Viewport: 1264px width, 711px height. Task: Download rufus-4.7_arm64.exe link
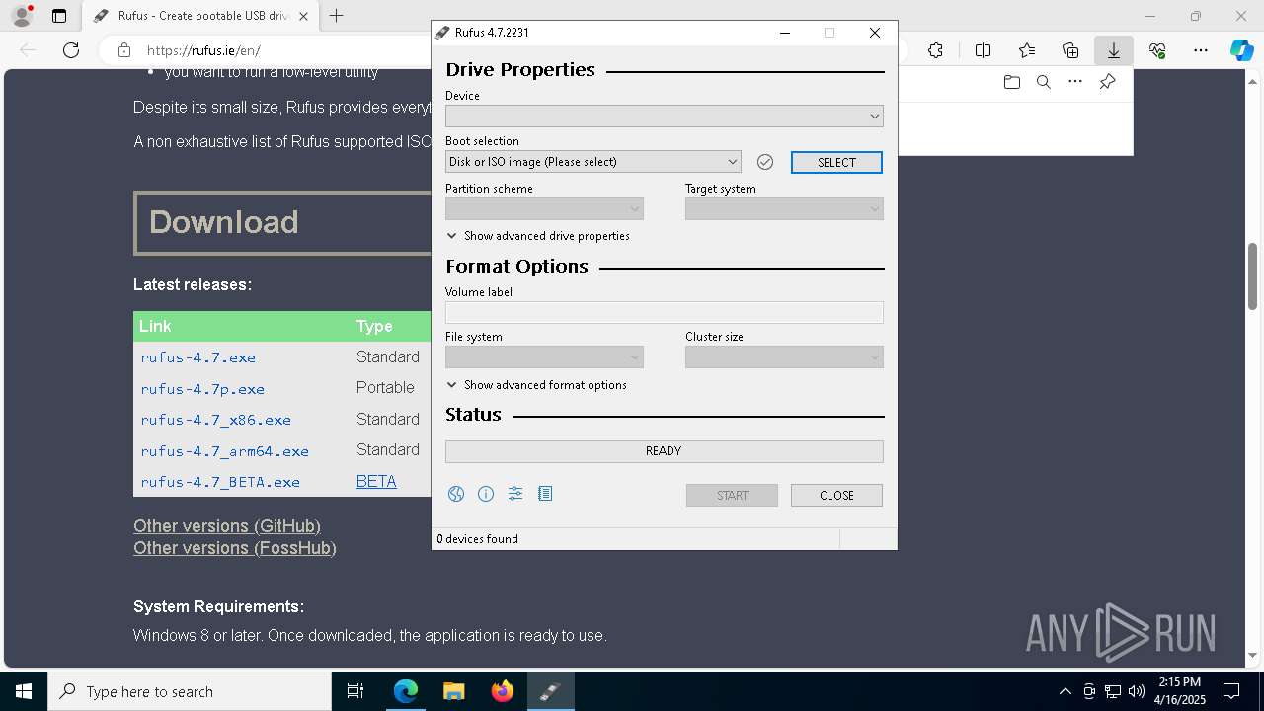pos(225,451)
